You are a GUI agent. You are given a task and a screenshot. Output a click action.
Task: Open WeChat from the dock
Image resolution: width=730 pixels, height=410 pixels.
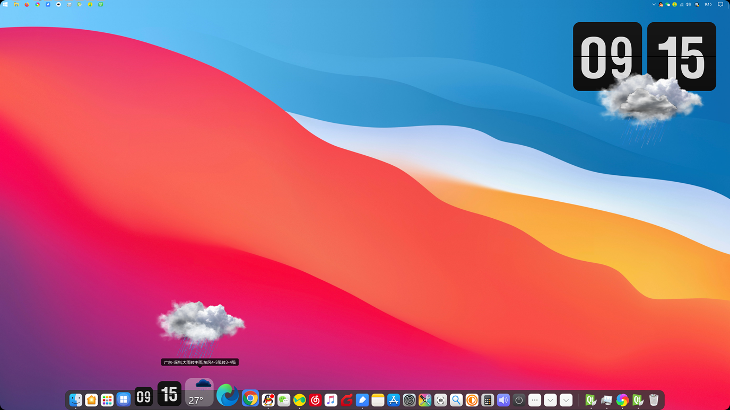tap(284, 400)
